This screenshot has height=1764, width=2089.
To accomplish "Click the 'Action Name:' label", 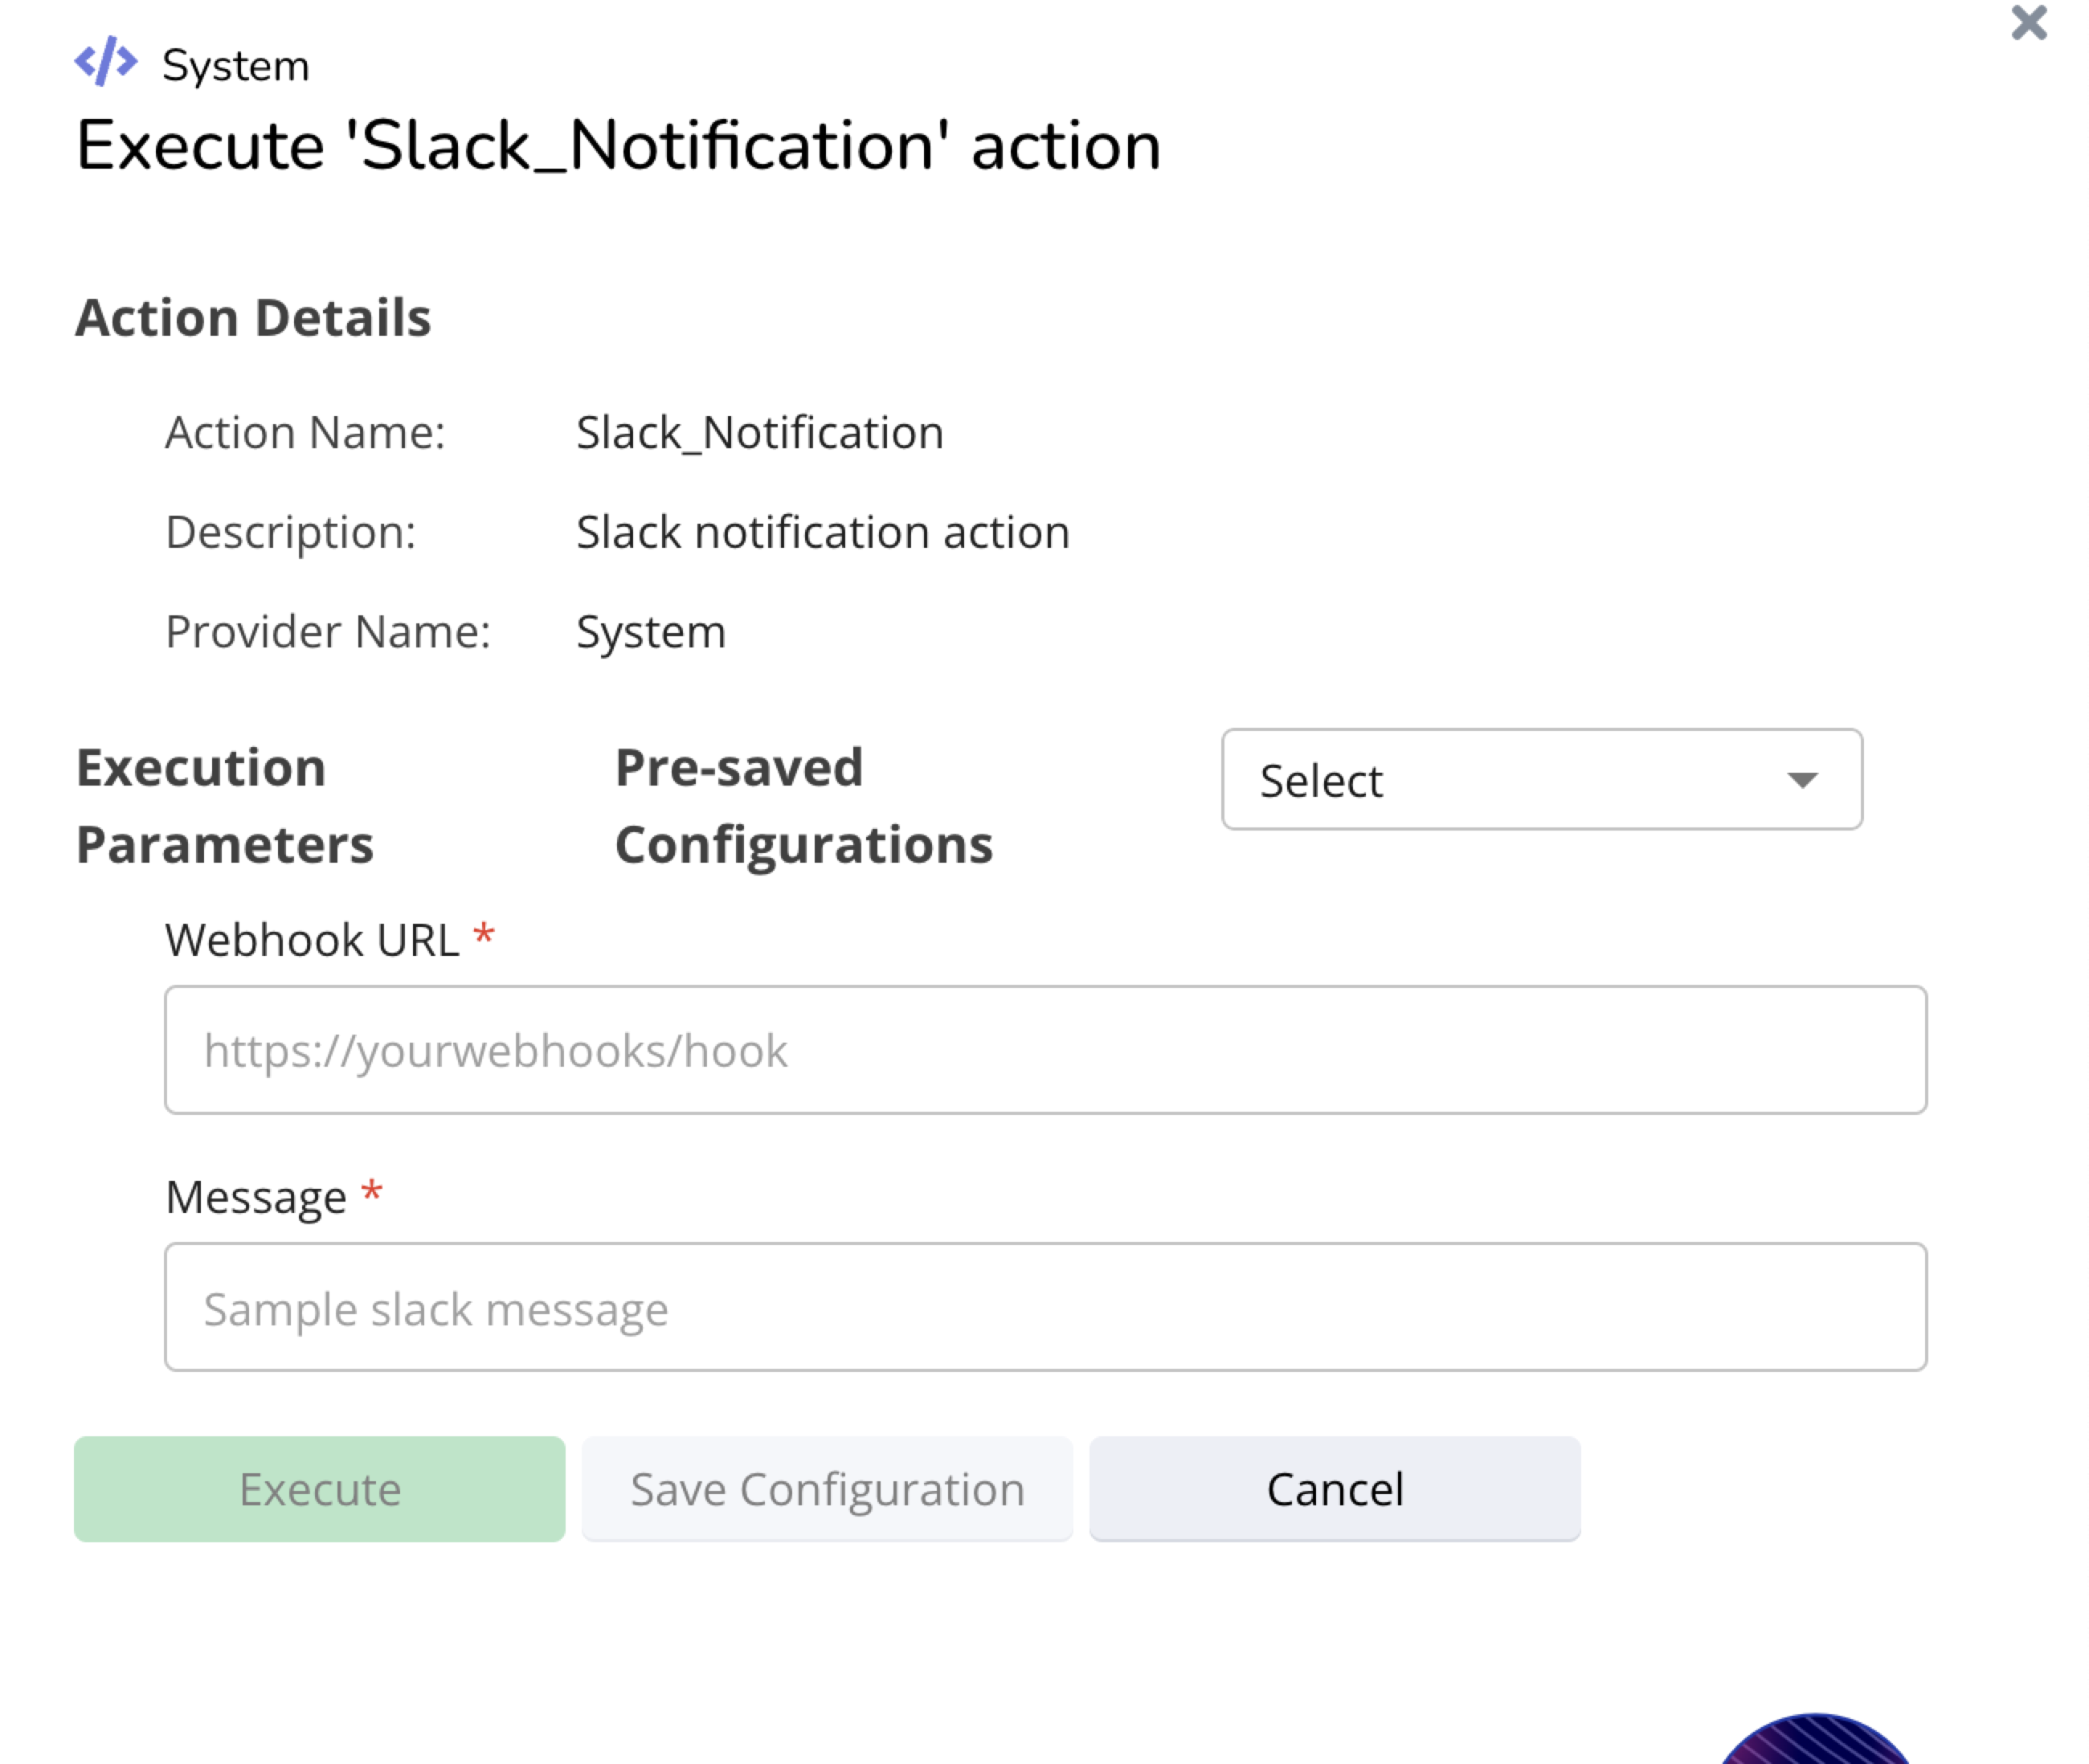I will click(305, 433).
